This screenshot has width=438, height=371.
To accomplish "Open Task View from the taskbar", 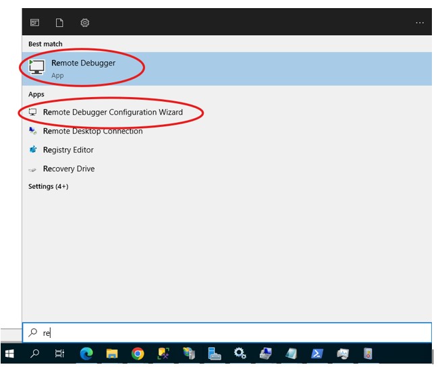I will point(60,353).
